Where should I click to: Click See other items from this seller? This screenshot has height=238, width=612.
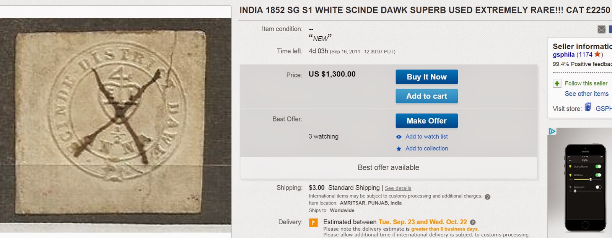tap(586, 93)
